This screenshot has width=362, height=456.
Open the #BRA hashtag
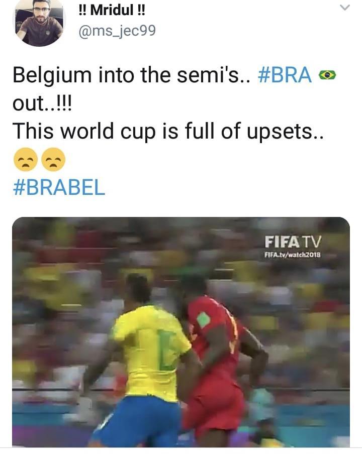[x=285, y=75]
